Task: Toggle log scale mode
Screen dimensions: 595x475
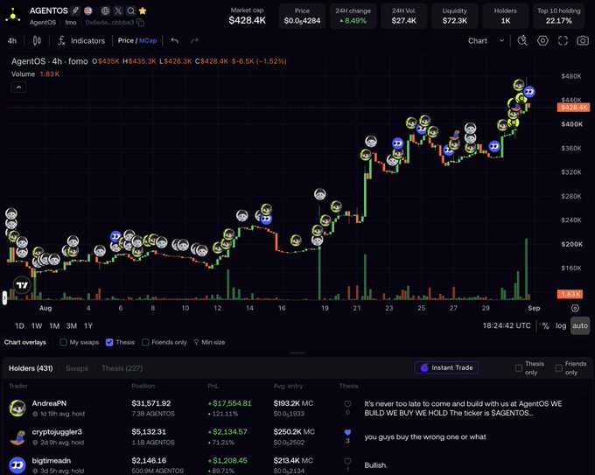Action: click(561, 326)
